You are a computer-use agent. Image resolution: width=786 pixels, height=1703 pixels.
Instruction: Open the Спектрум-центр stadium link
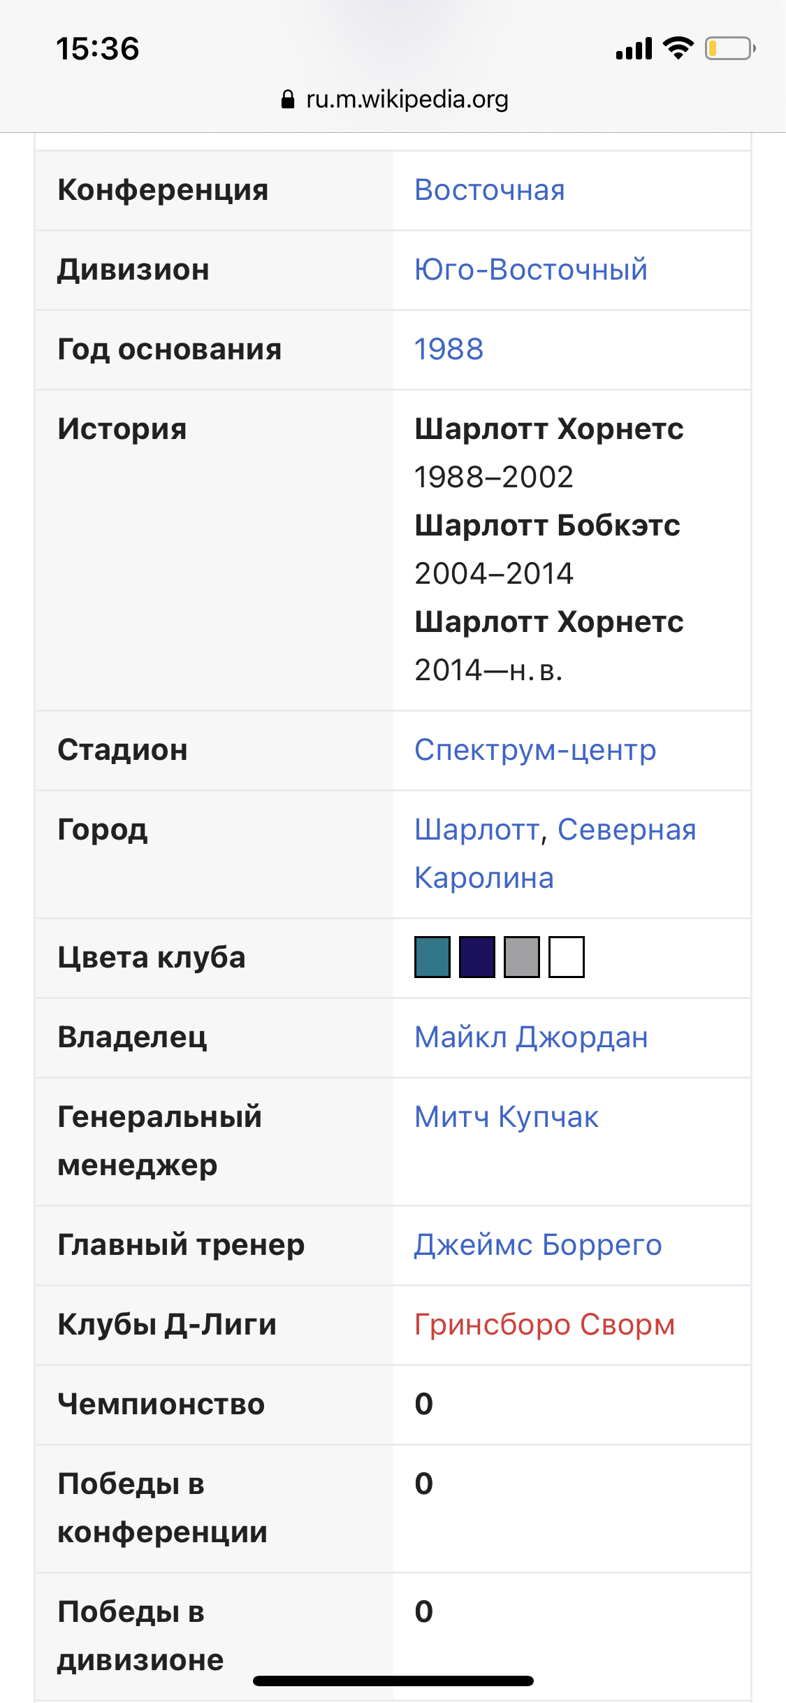[535, 750]
